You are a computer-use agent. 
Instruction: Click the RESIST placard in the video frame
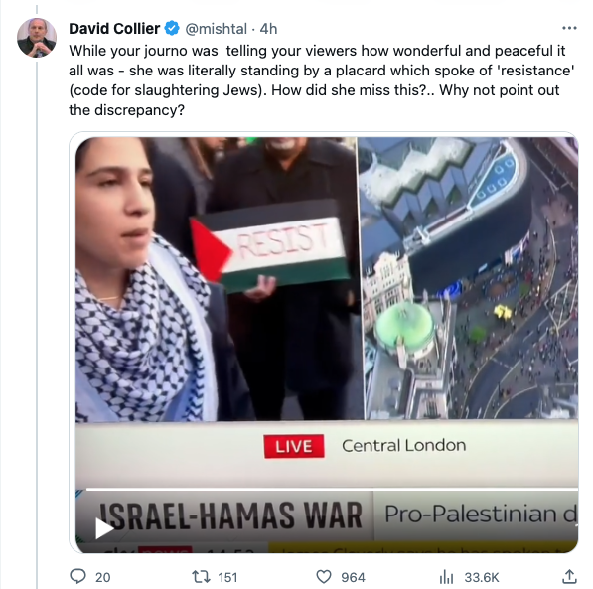point(270,244)
